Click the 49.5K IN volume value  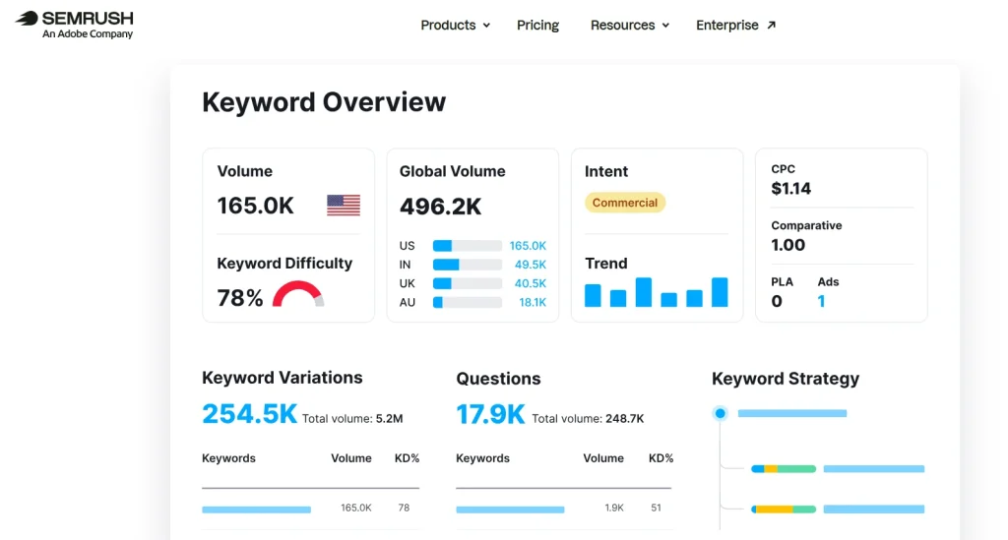click(531, 265)
